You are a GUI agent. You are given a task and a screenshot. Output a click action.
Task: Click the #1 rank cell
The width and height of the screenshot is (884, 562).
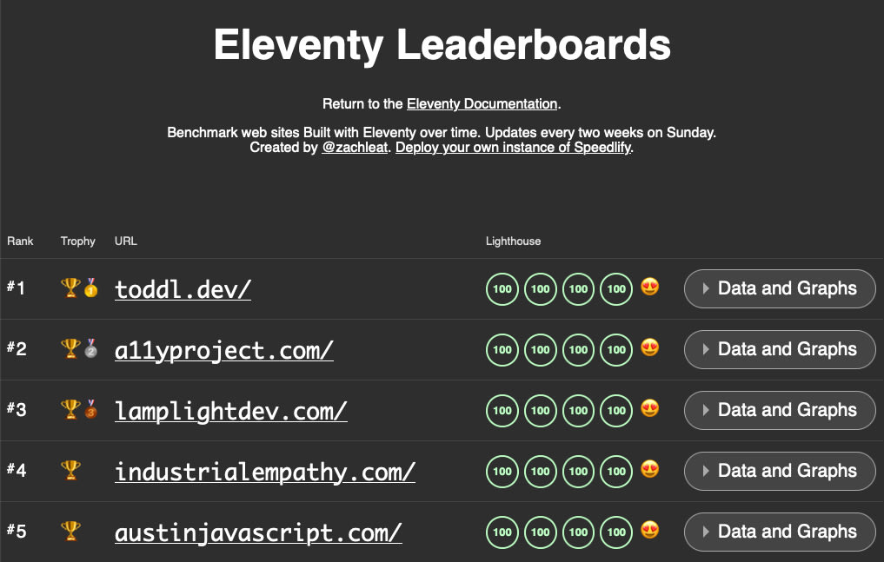(17, 288)
